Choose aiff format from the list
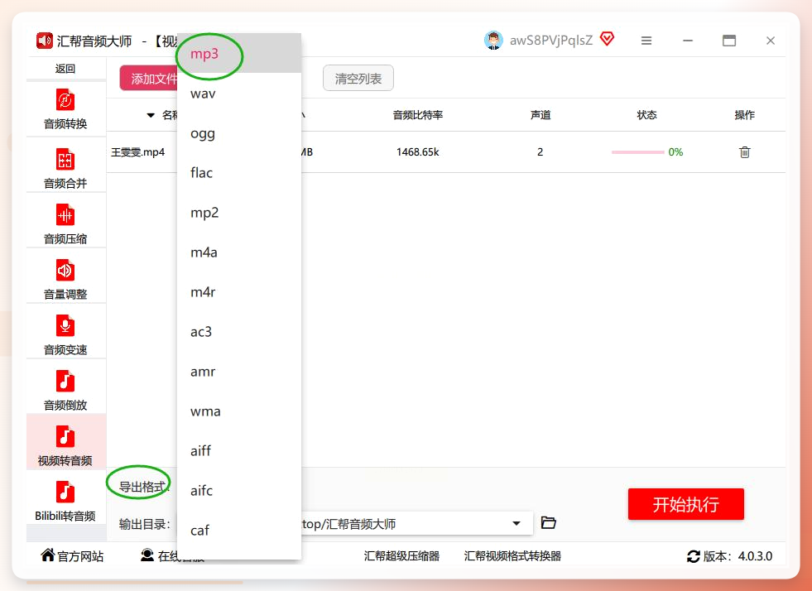 coord(238,450)
